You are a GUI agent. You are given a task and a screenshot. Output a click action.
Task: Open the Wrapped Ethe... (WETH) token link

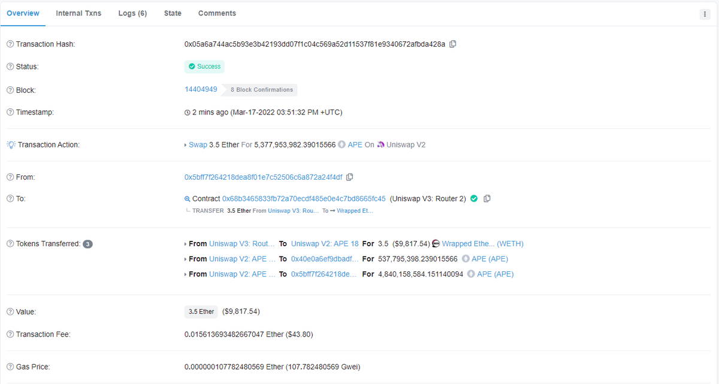click(483, 244)
